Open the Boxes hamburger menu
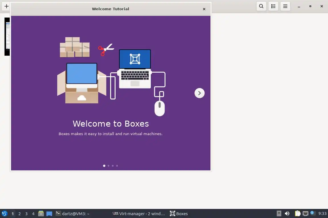This screenshot has width=328, height=218. pos(285,6)
